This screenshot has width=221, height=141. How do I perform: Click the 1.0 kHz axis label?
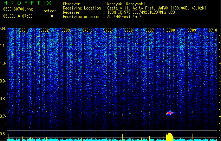(x=3, y=63)
